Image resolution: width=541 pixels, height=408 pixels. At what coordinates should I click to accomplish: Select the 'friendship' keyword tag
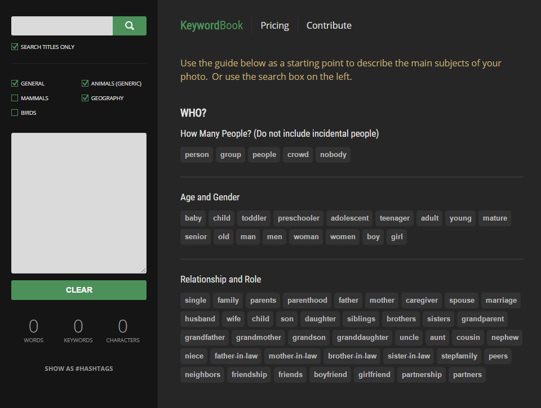click(249, 375)
